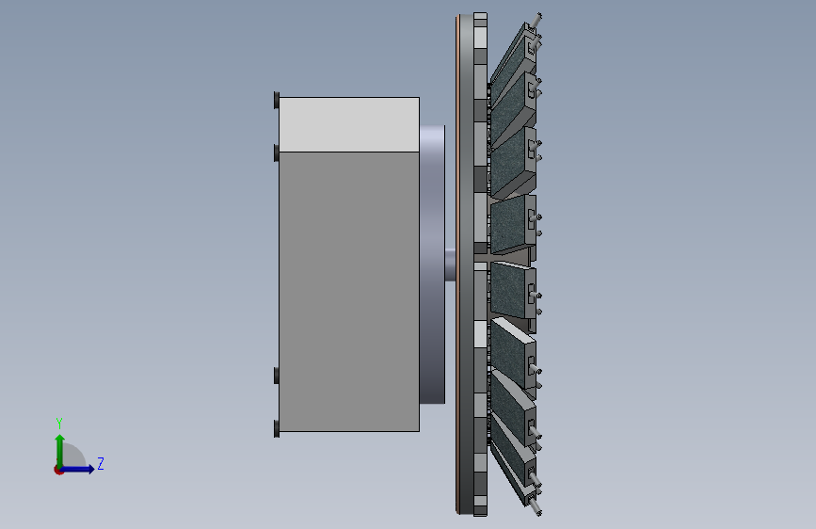This screenshot has width=816, height=529.
Task: Click the blue Z axis arrow
Action: click(78, 469)
